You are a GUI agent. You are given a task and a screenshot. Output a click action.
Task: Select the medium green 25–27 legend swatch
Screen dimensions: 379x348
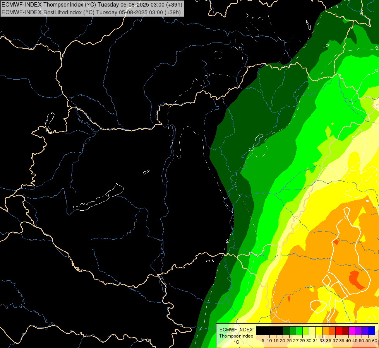pyautogui.click(x=293, y=331)
